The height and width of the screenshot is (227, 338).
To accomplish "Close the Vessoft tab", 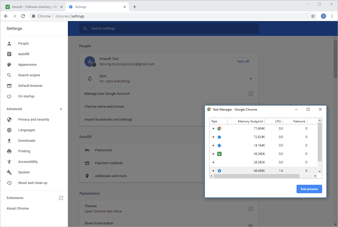I will click(x=61, y=7).
